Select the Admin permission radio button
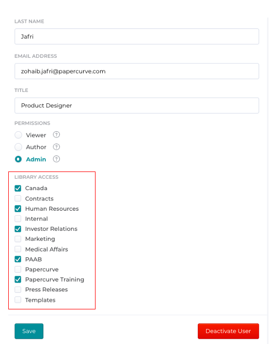This screenshot has width=269, height=344. [x=18, y=159]
